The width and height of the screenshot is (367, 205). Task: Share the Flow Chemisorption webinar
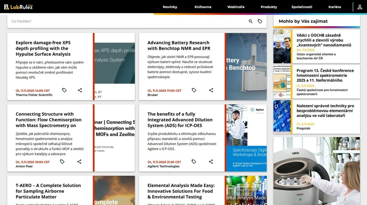(x=79, y=162)
